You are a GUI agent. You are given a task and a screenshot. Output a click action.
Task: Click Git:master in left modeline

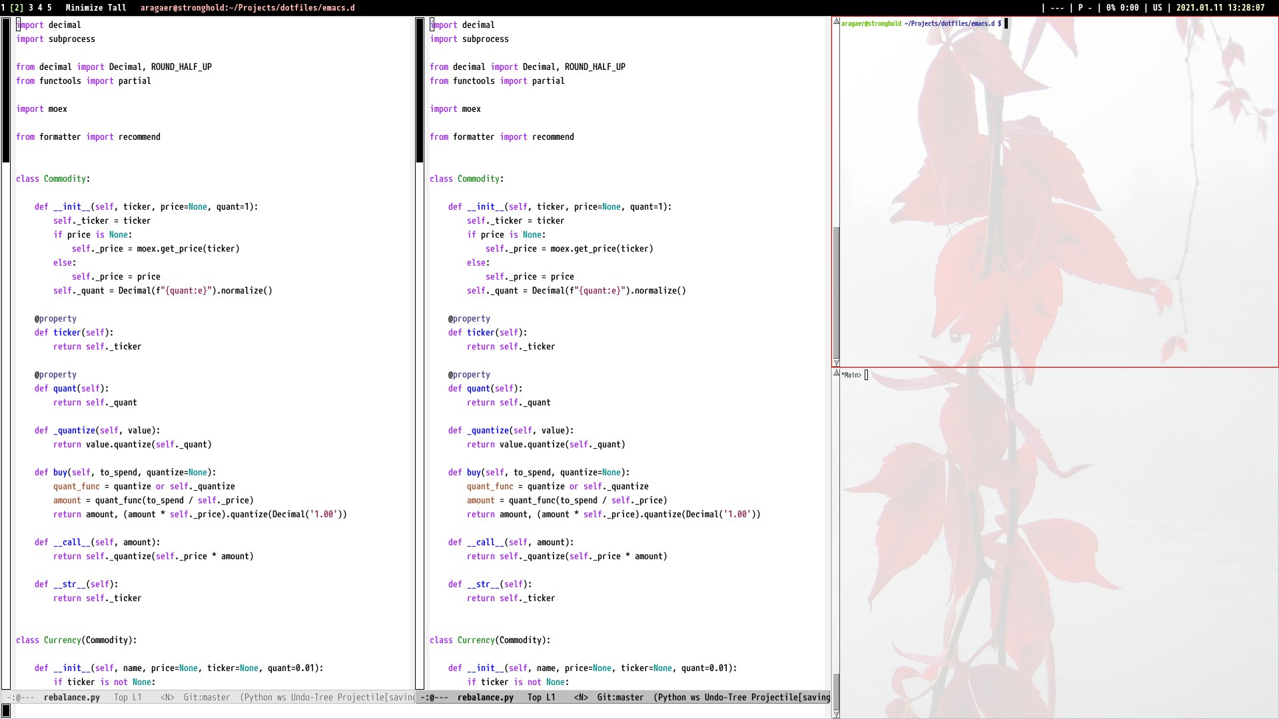[207, 698]
